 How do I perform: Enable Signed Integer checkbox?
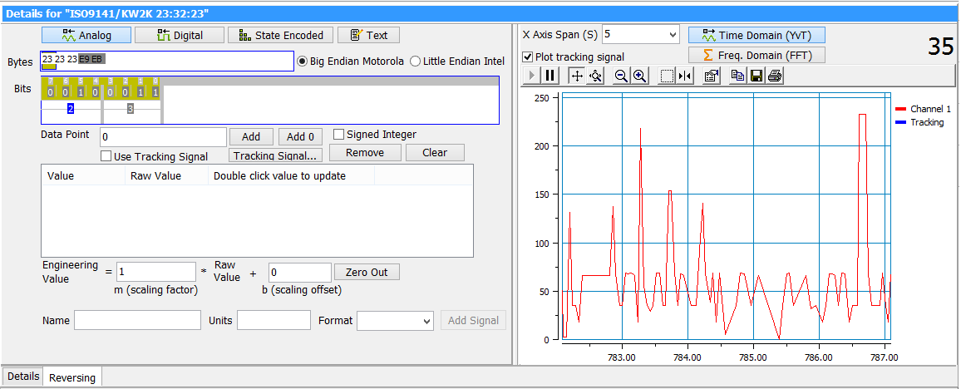(x=339, y=135)
